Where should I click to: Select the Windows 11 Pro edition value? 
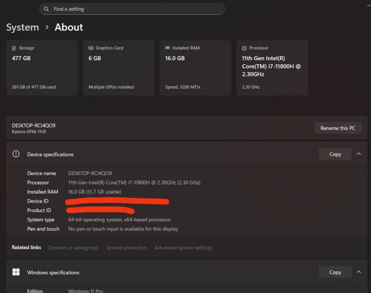coord(86,291)
